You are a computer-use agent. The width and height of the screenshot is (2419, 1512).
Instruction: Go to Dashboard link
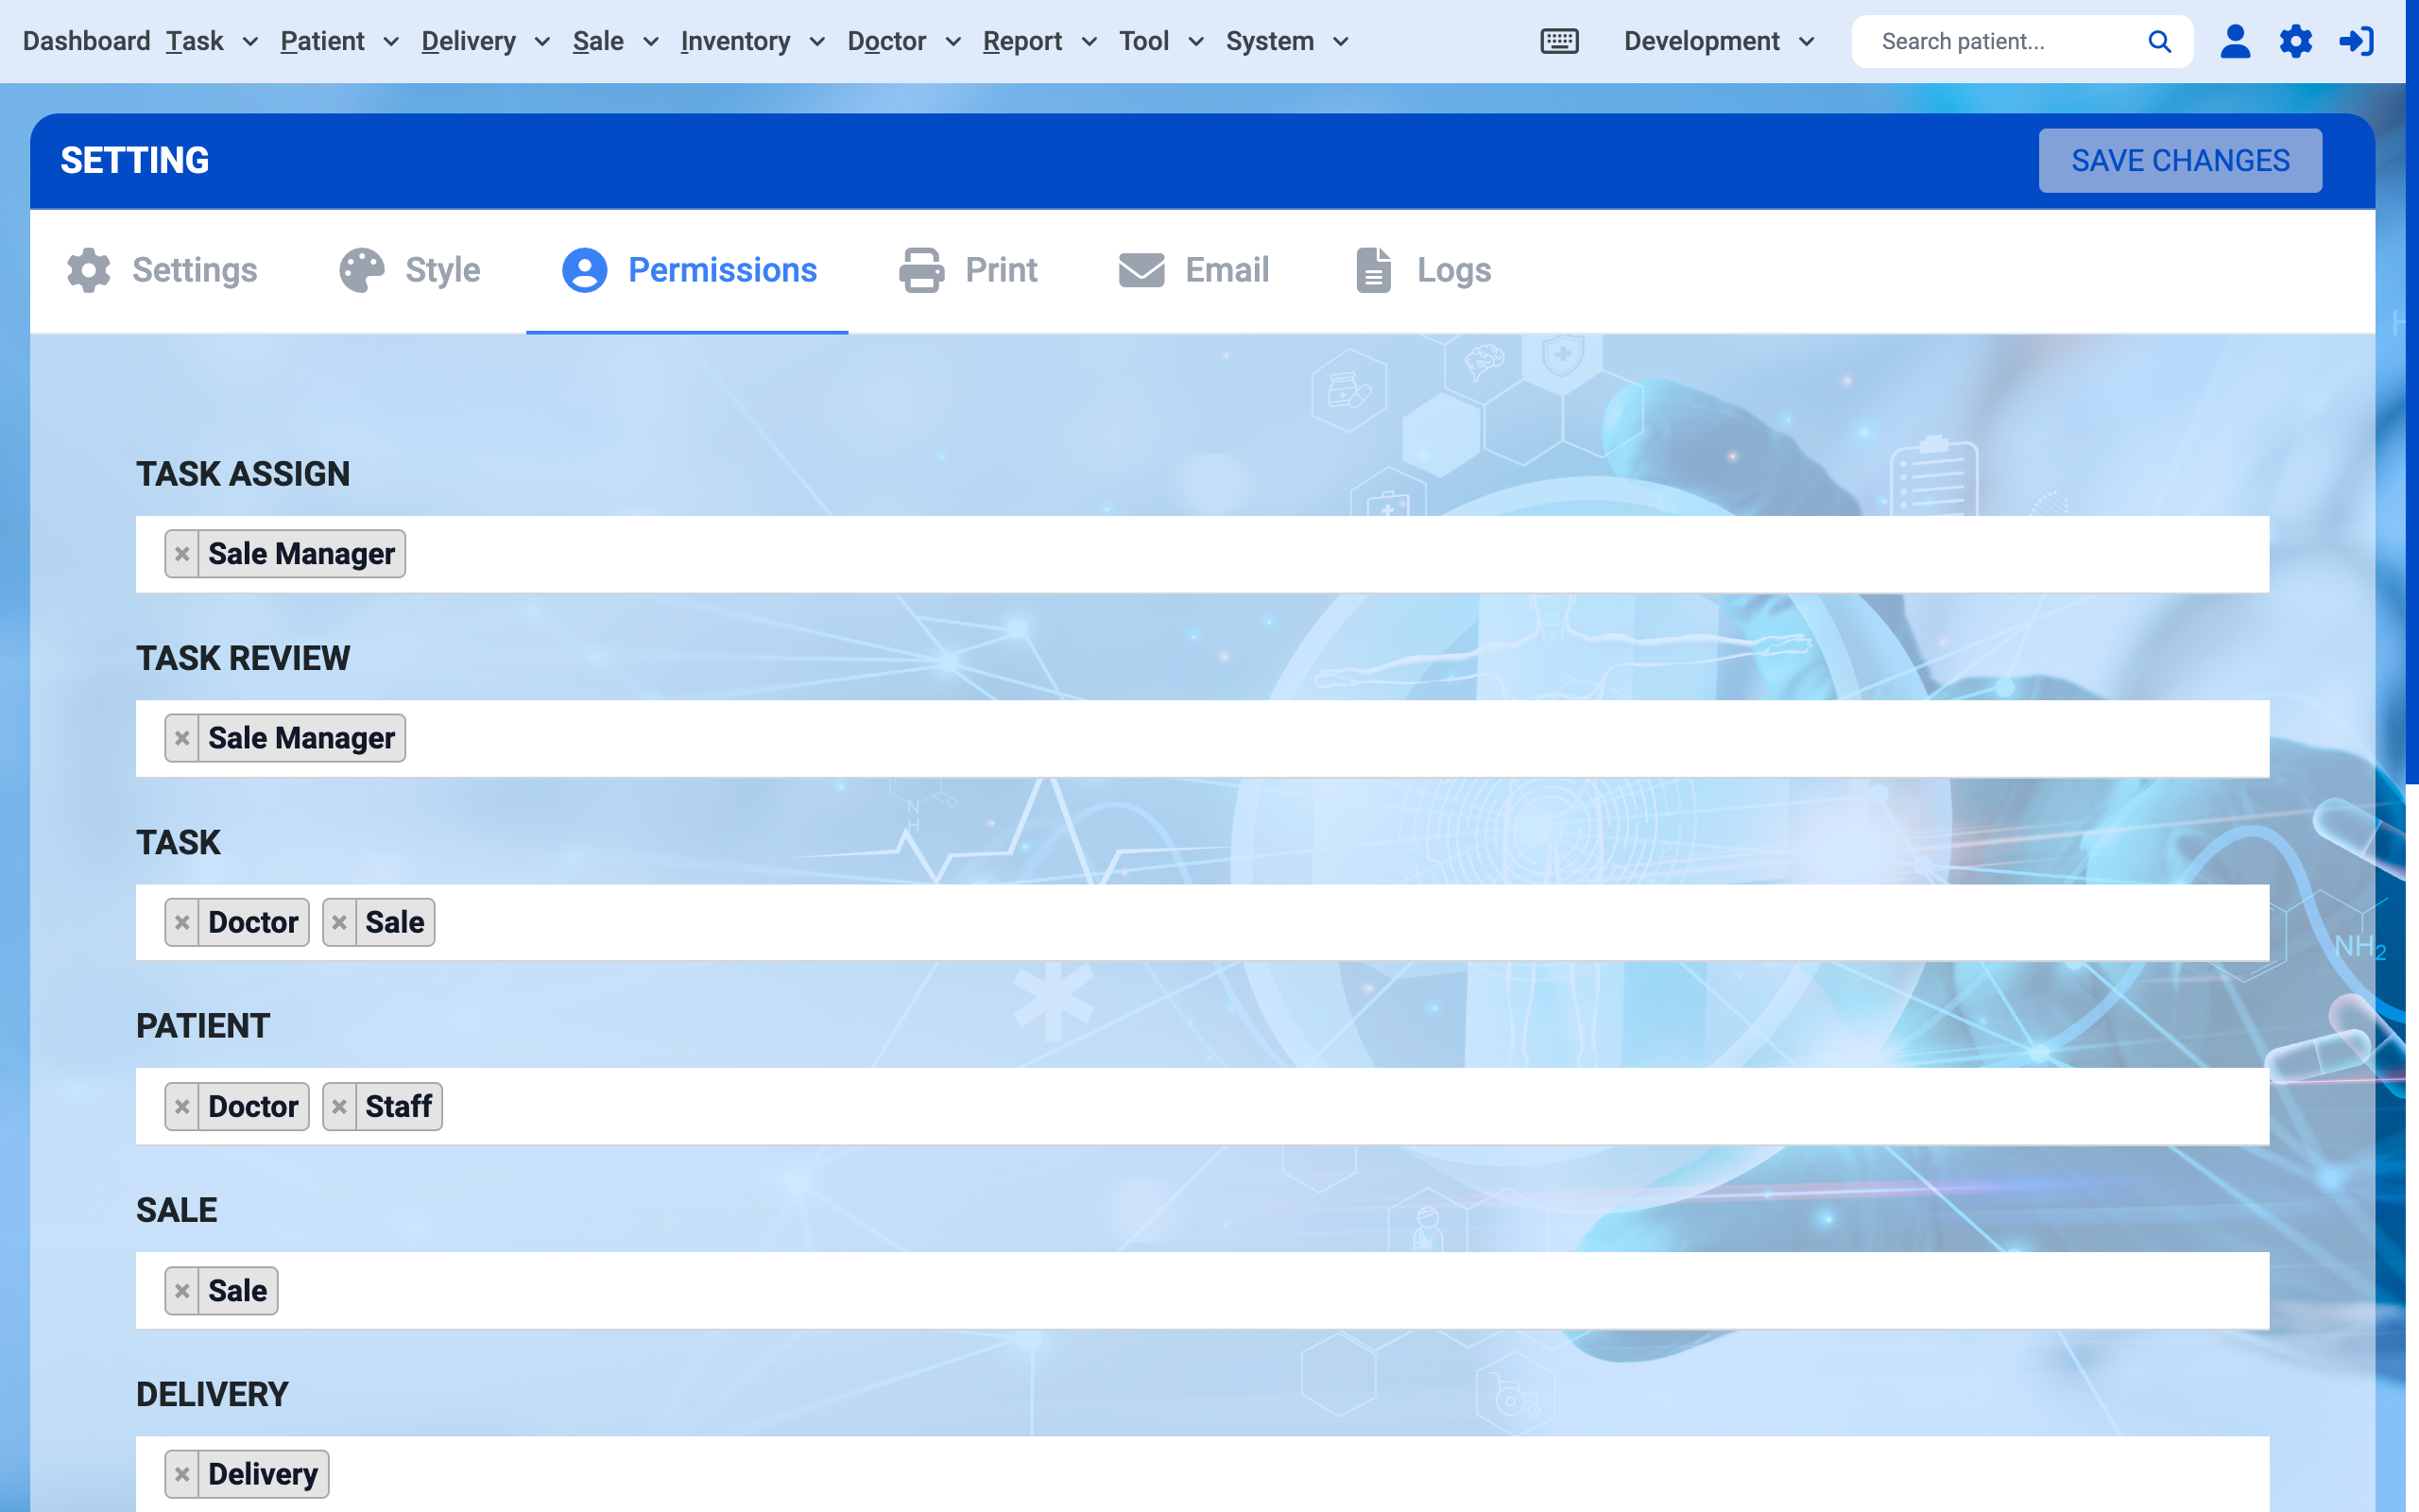click(86, 41)
